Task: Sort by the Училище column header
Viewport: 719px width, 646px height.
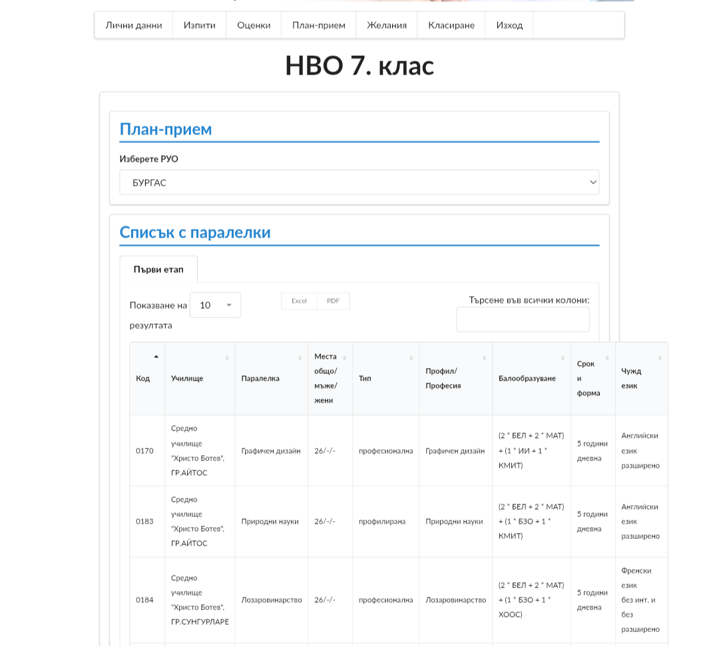Action: [x=200, y=379]
